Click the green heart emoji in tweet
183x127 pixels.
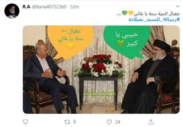[125, 13]
